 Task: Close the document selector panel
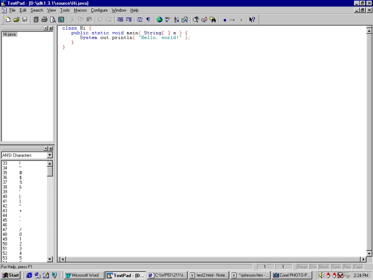[x=51, y=28]
